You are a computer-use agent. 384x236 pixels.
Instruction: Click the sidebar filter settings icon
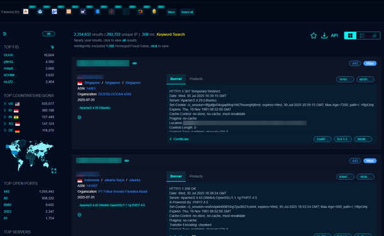pos(5,34)
